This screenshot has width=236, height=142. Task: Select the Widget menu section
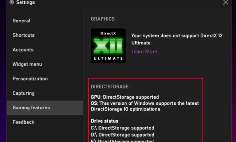point(27,64)
